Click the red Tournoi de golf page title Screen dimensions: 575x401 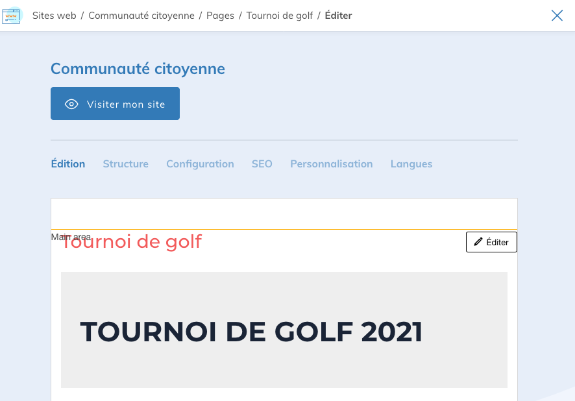(x=131, y=241)
